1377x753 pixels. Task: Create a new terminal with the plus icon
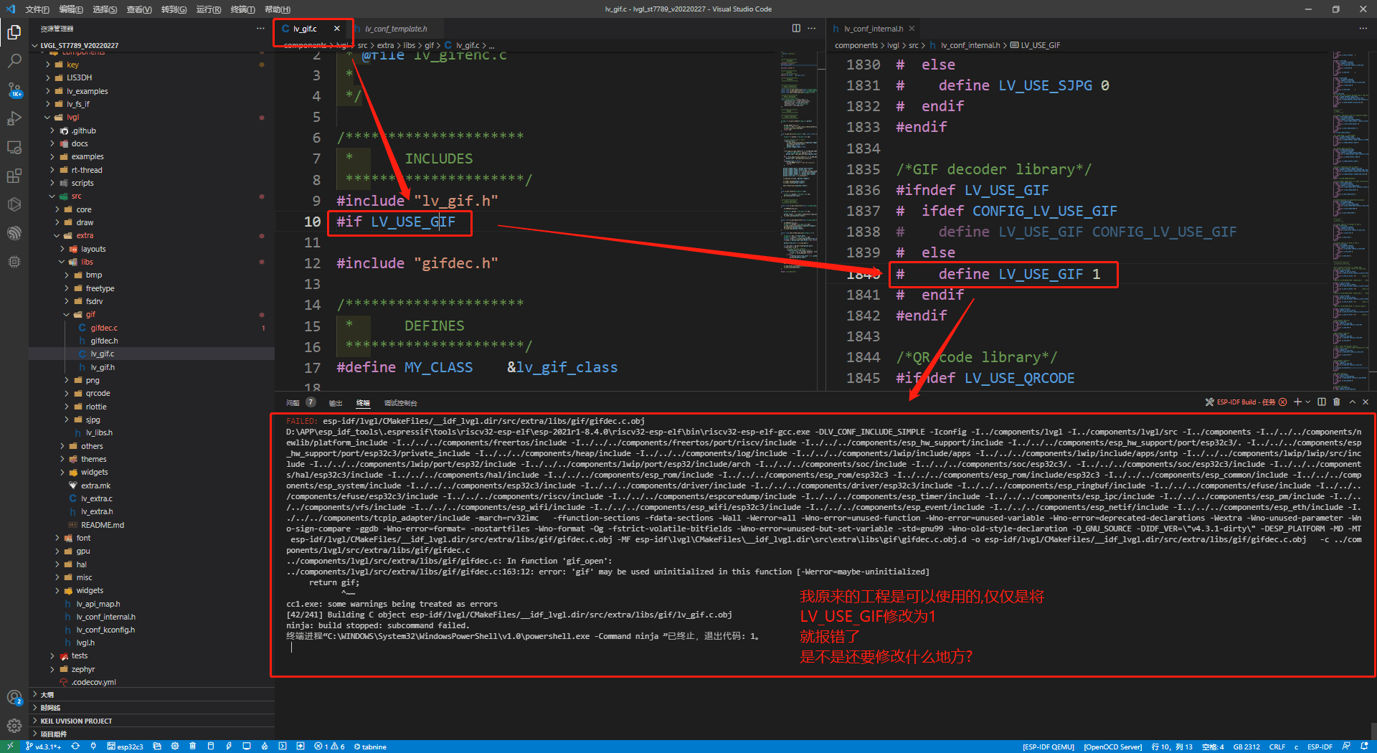coord(1297,402)
